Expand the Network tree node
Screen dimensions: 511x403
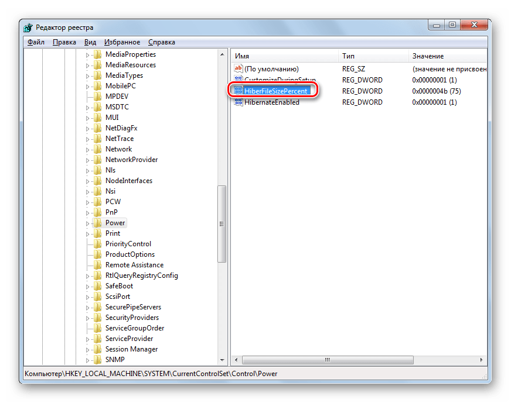[87, 150]
